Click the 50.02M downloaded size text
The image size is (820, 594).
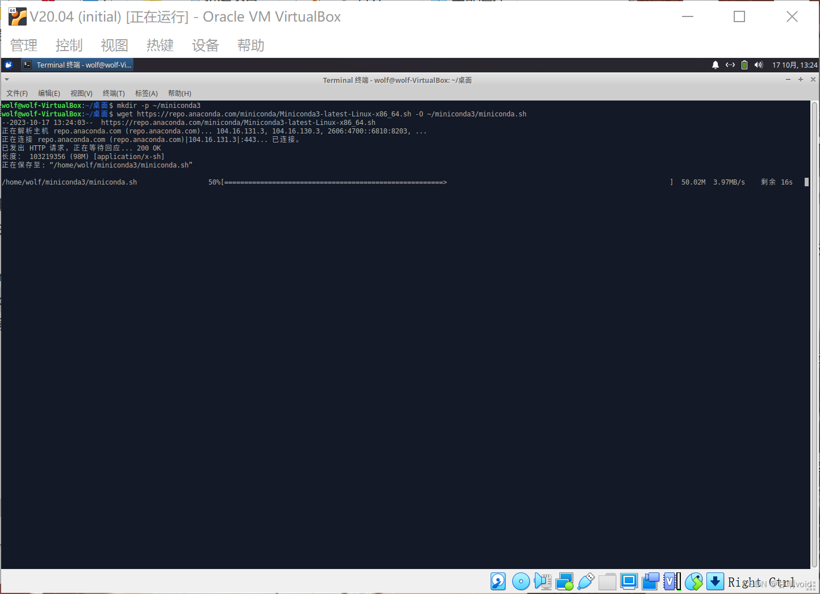point(693,182)
